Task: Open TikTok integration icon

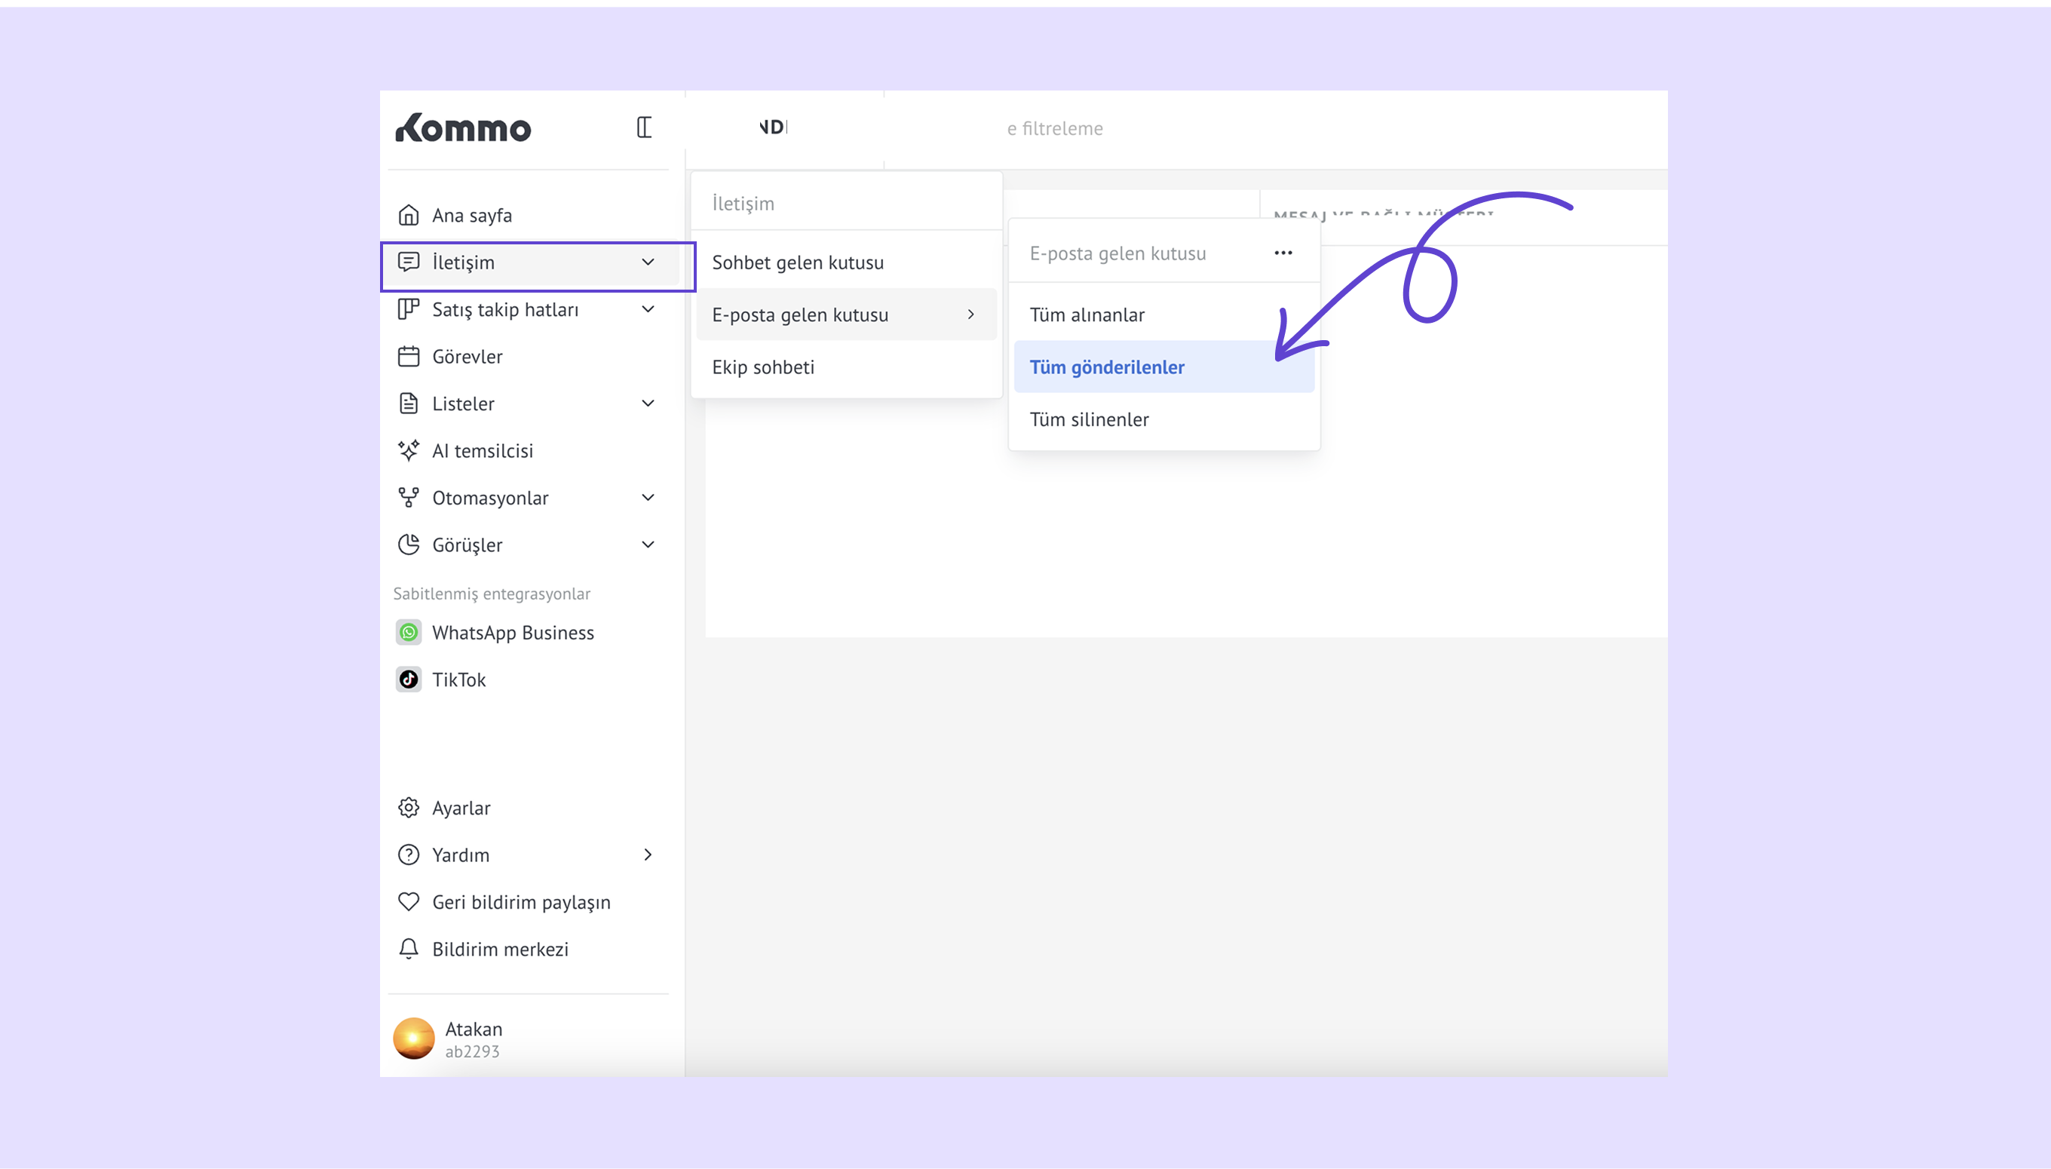Action: pos(409,680)
